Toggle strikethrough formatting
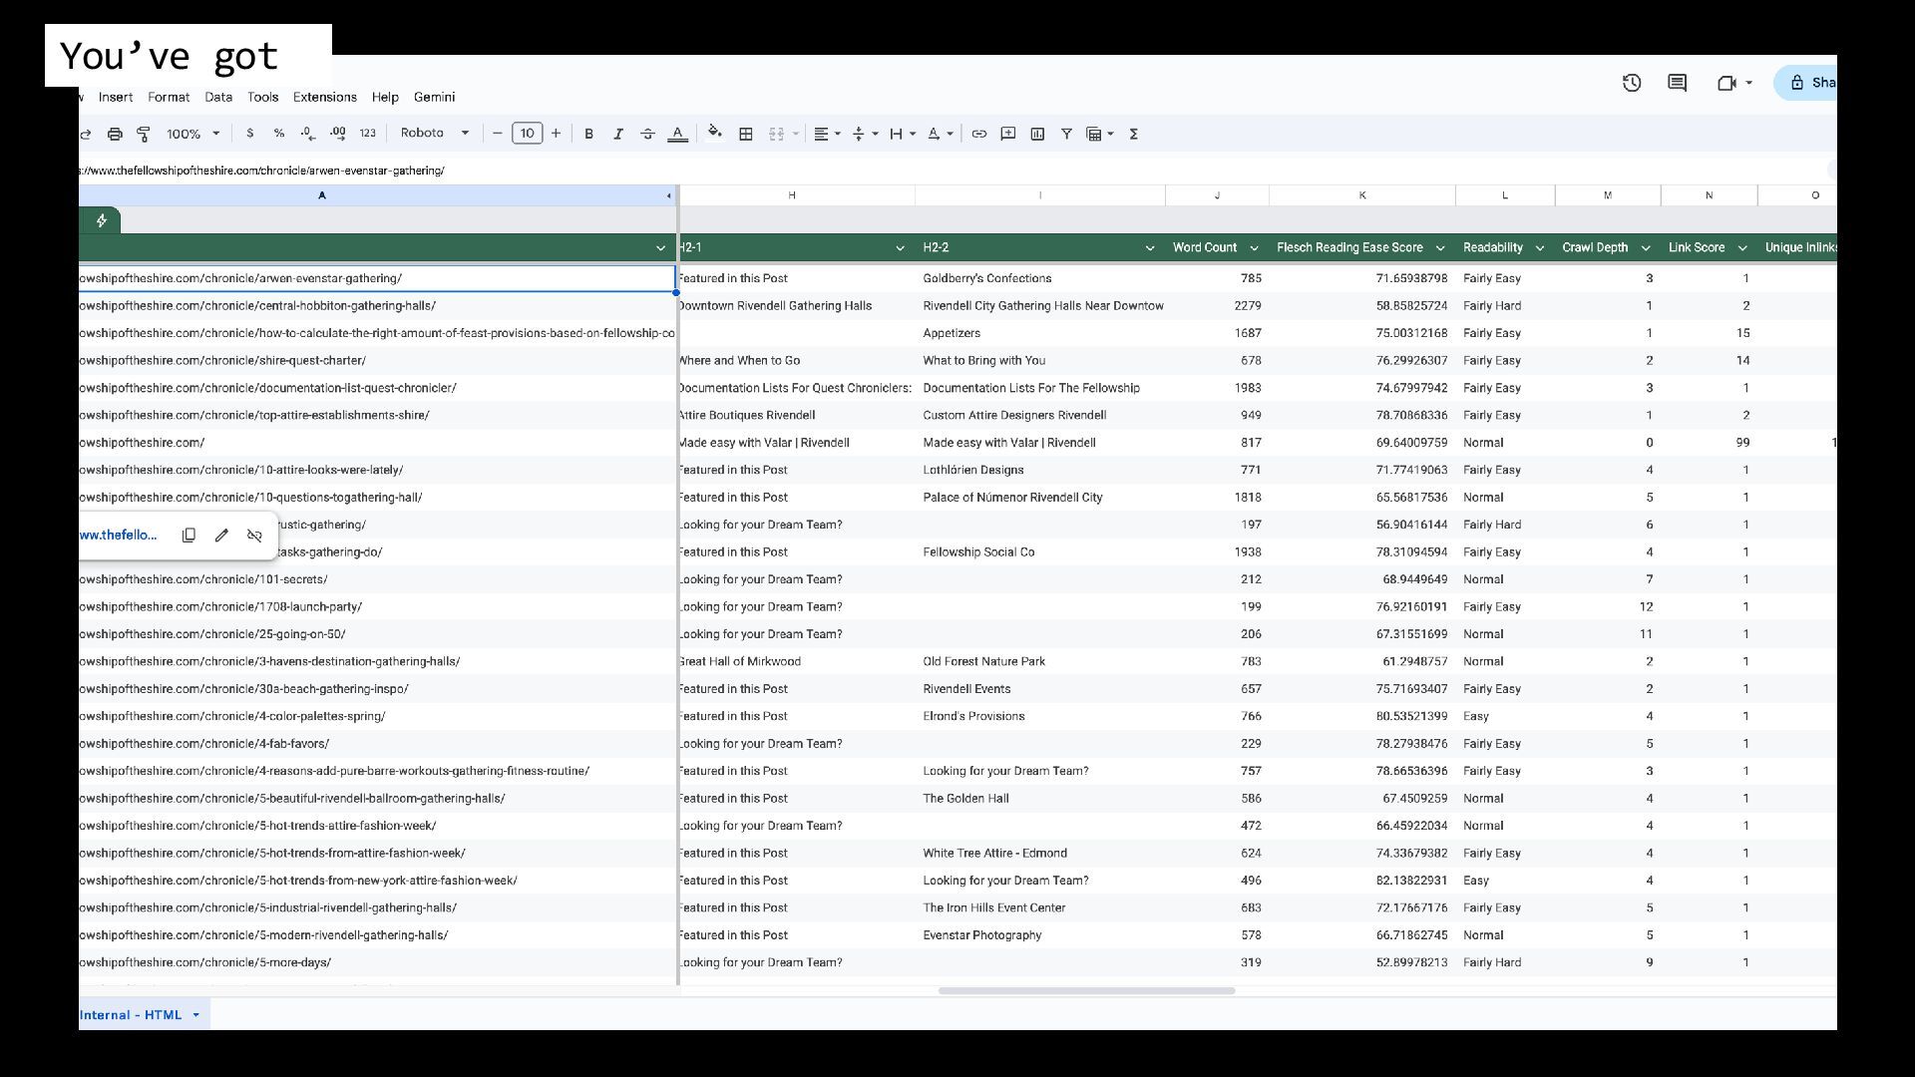1915x1077 pixels. coord(647,134)
